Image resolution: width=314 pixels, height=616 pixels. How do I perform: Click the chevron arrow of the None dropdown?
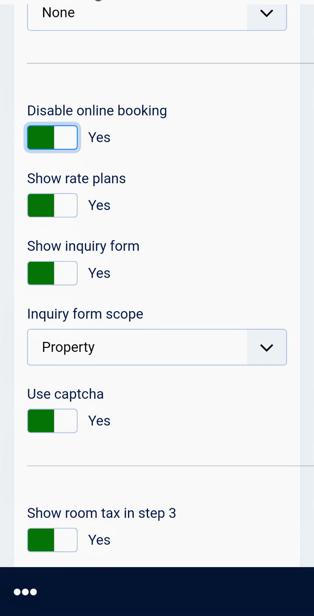pos(266,14)
